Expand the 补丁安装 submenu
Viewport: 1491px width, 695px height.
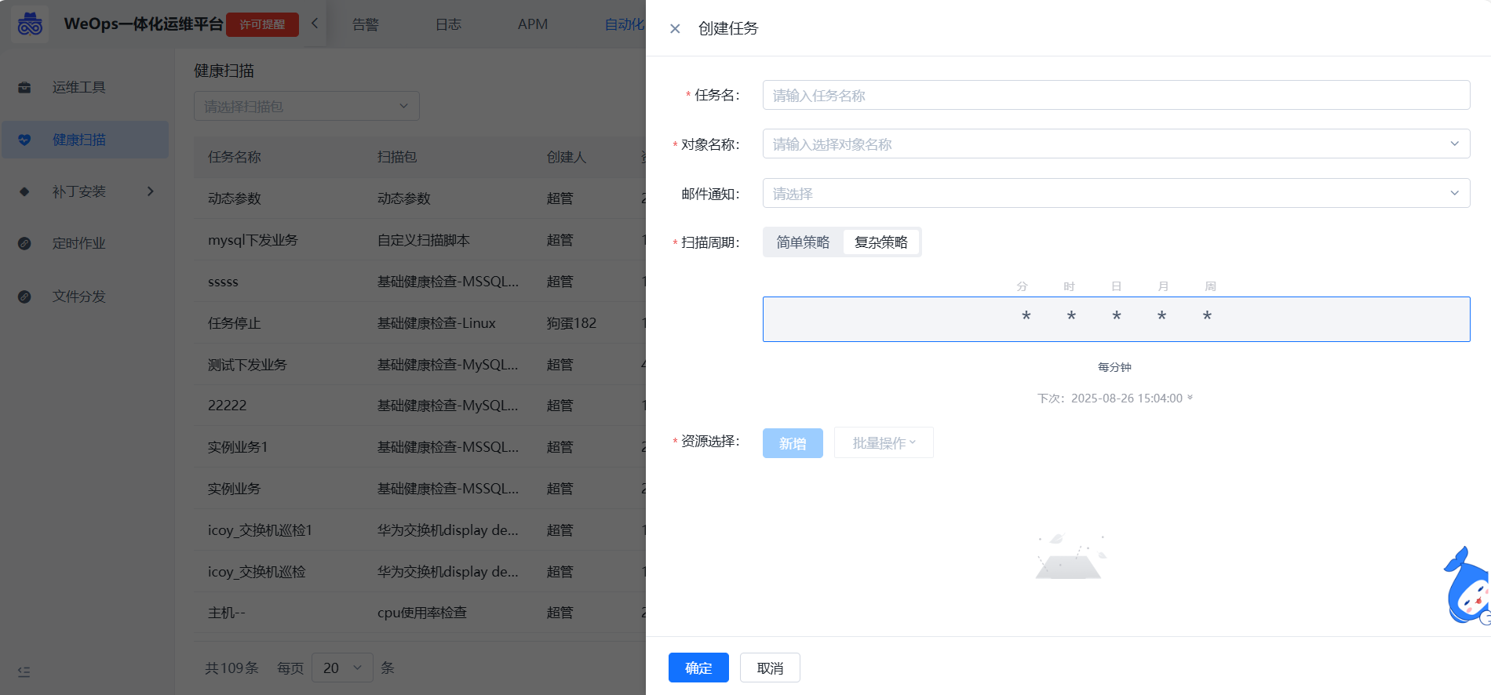click(150, 191)
